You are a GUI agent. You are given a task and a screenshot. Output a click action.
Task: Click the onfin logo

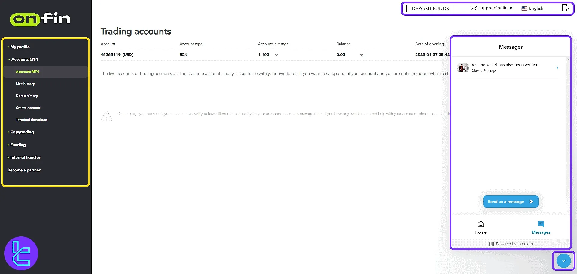coord(40,19)
